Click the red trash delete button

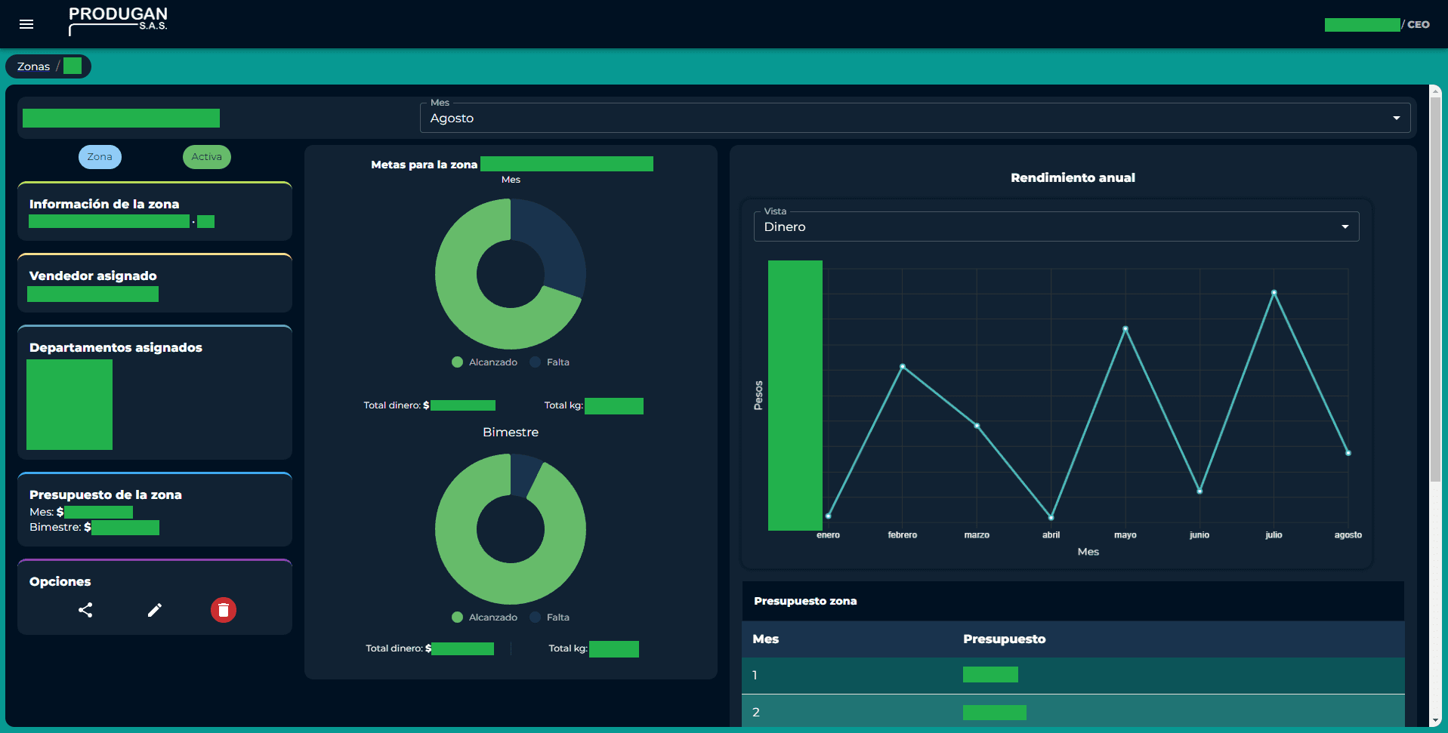pos(224,610)
